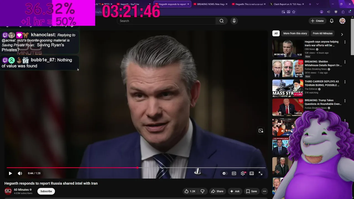354x199 pixels.
Task: Open more actions three-dot menu
Action: 264,191
